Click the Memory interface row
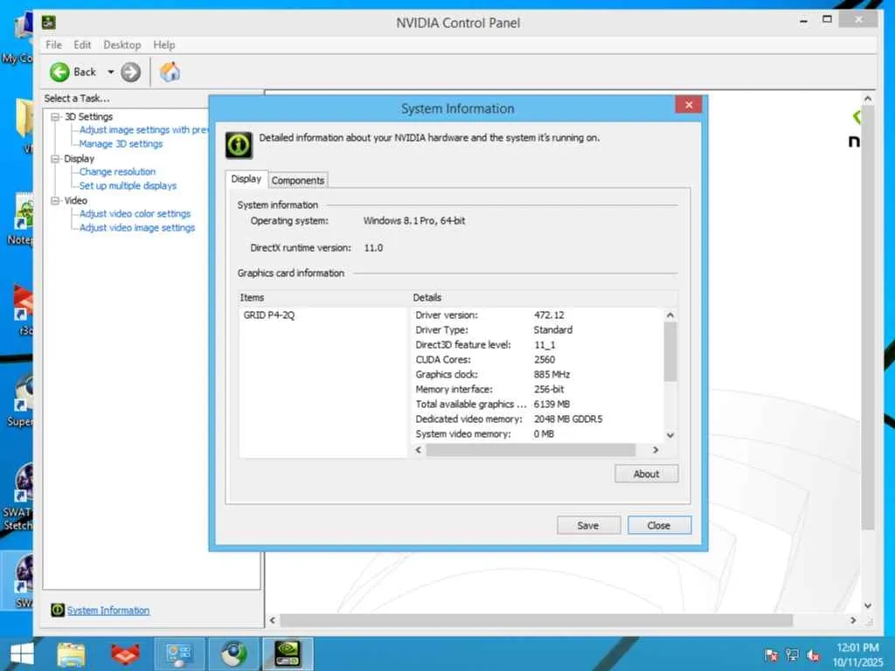Screen dimensions: 895x671 click(537, 389)
